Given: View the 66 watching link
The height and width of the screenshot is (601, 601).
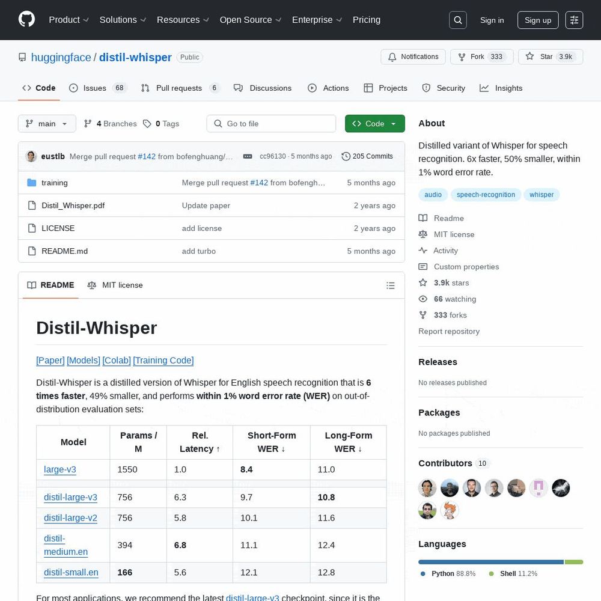Looking at the screenshot, I should pyautogui.click(x=447, y=299).
